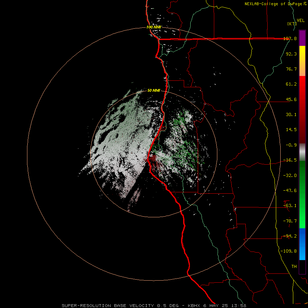Click the 14.5 legend value
Screen dimensions: 308x308
[x=291, y=130]
